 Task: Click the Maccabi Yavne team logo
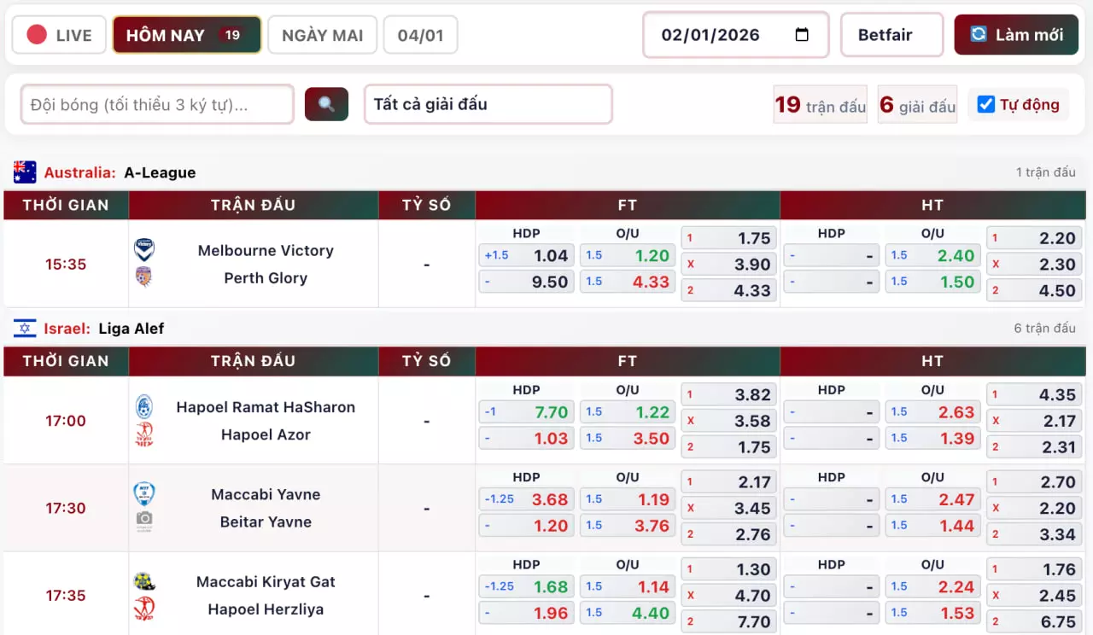144,494
